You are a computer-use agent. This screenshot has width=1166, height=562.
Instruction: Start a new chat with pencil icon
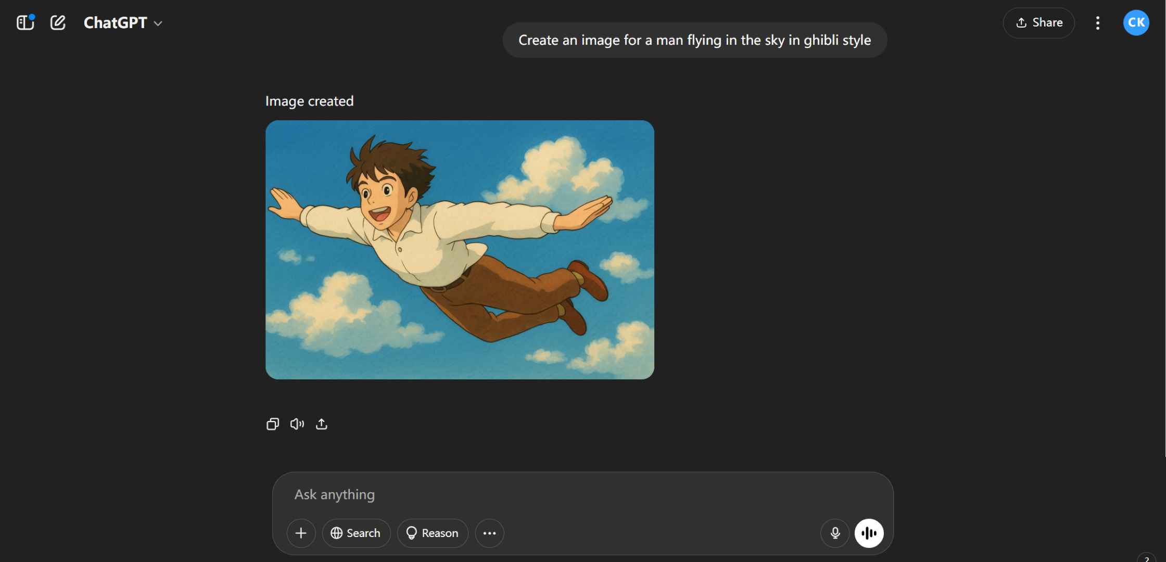pyautogui.click(x=58, y=23)
